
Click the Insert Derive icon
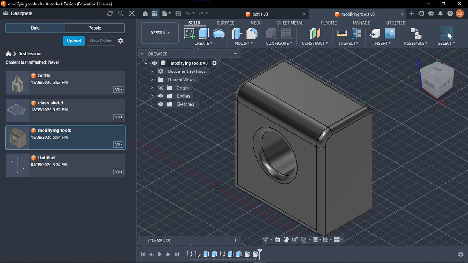(x=375, y=34)
